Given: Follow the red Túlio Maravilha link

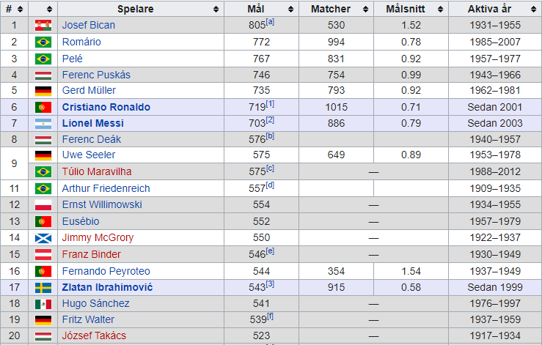Looking at the screenshot, I should pyautogui.click(x=97, y=171).
